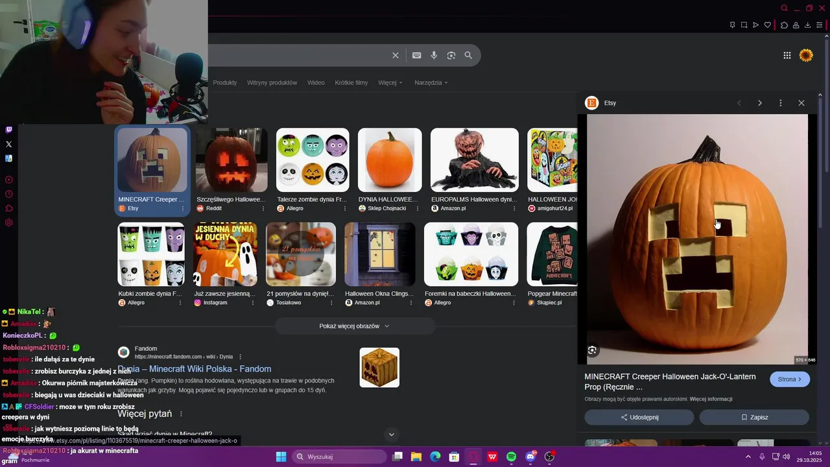The width and height of the screenshot is (830, 467).
Task: Select the EUROPALMS Halloween Amazon thumbnail
Action: tap(475, 160)
